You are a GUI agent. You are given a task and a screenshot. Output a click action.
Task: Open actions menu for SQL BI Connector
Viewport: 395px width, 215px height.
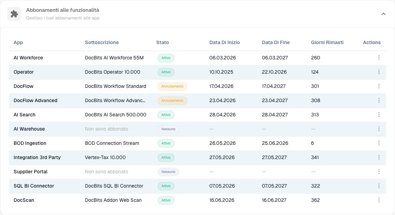click(379, 186)
